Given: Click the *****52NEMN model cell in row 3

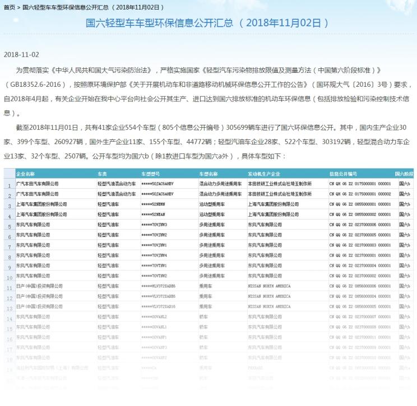Looking at the screenshot, I should [153, 204].
